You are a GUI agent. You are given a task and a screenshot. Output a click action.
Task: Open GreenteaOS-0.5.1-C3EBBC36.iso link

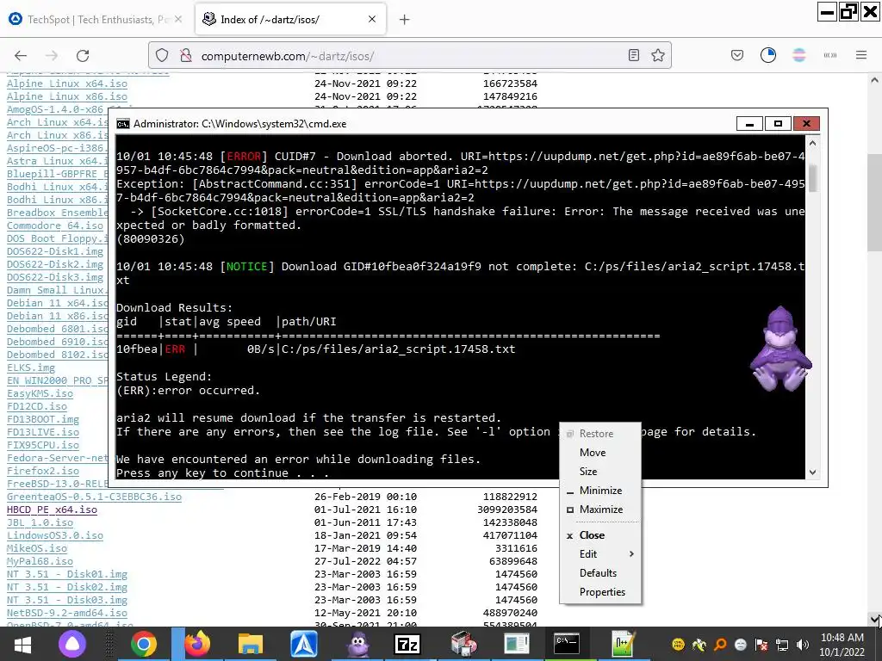coord(94,497)
